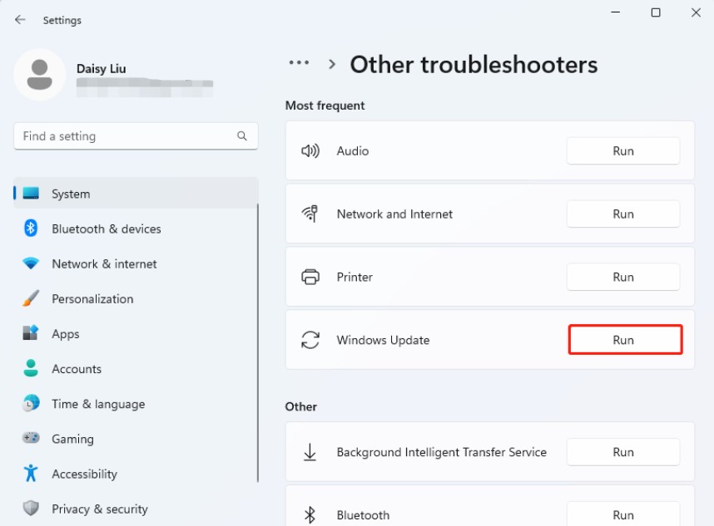Screen dimensions: 714x526
Task: Click the Windows Update sync icon
Action: click(x=310, y=340)
